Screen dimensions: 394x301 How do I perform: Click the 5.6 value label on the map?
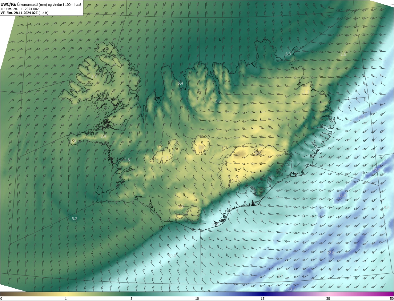(x=218, y=101)
